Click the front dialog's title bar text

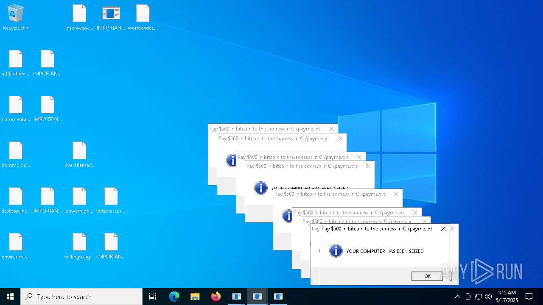pyautogui.click(x=377, y=229)
